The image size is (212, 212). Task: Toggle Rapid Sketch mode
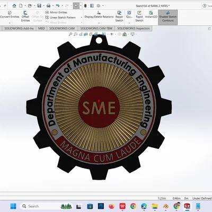click(x=139, y=16)
